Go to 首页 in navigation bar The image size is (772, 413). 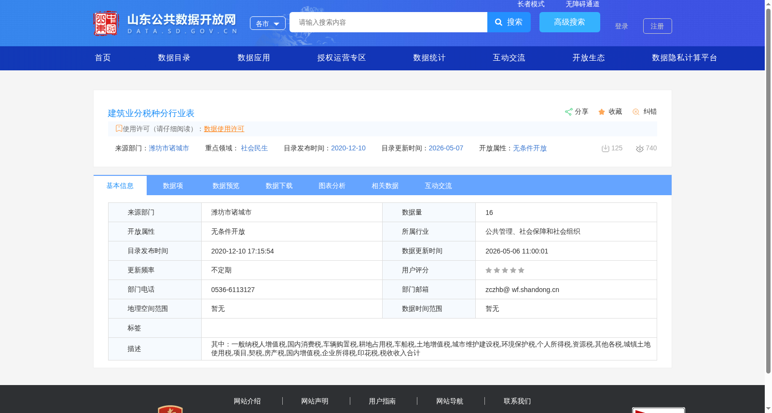click(103, 58)
